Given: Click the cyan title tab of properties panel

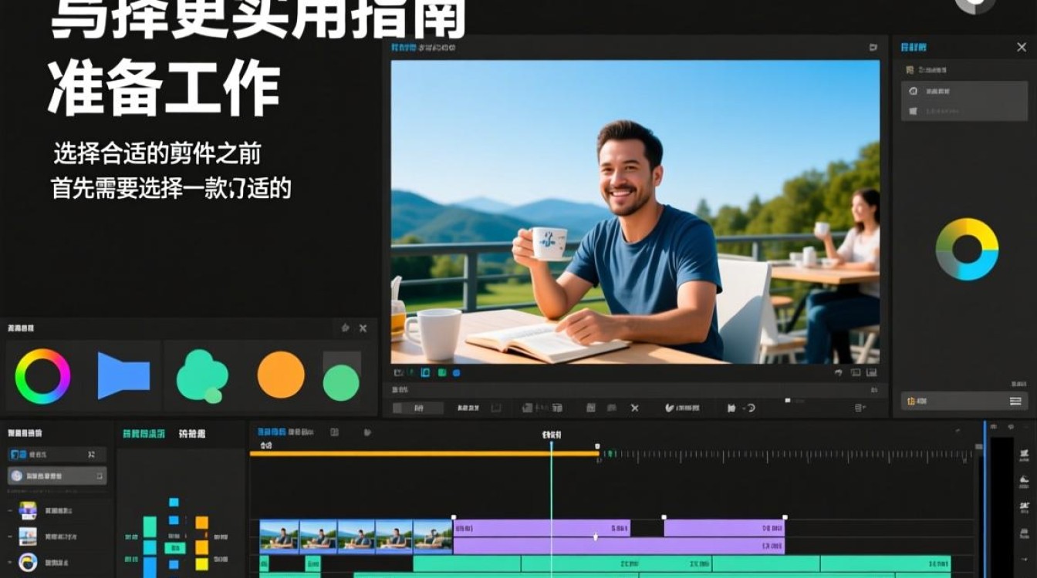Looking at the screenshot, I should pos(914,48).
